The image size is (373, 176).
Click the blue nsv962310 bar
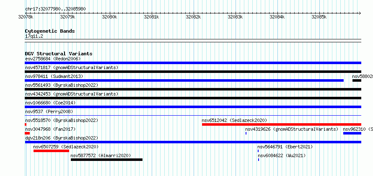point(352,133)
